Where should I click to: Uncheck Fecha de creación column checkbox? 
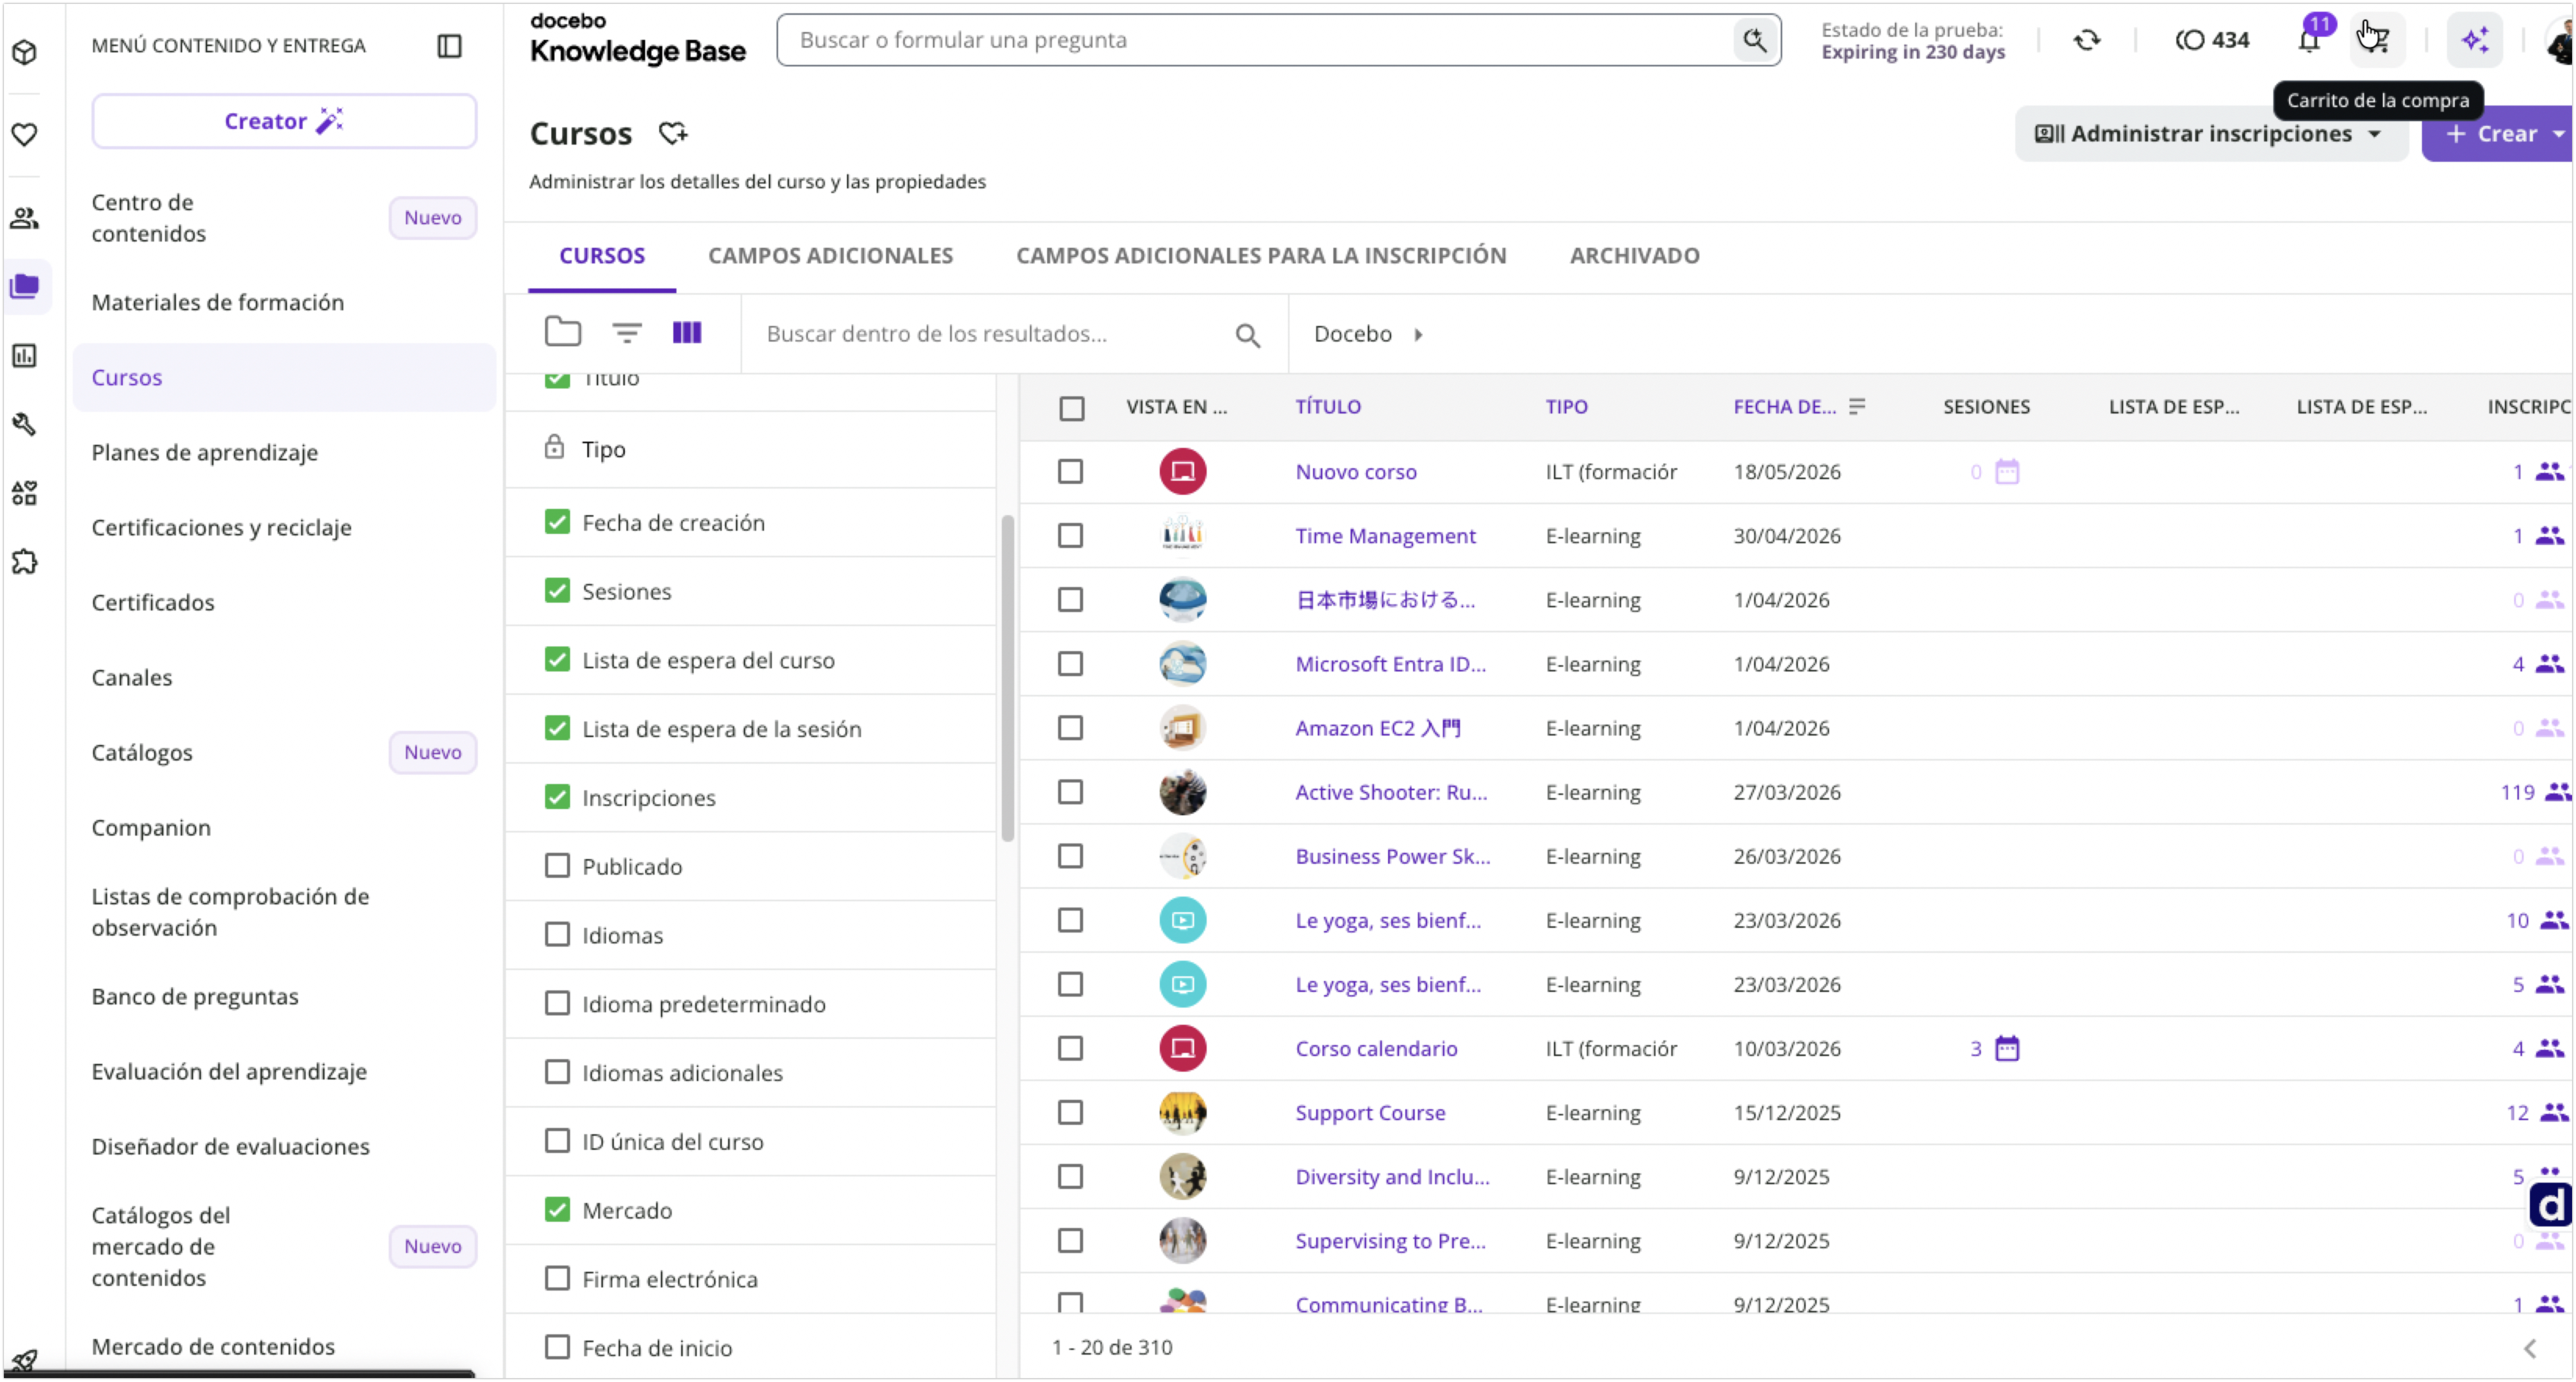pos(557,522)
